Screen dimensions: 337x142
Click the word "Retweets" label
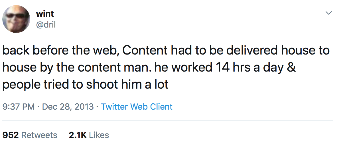point(39,135)
